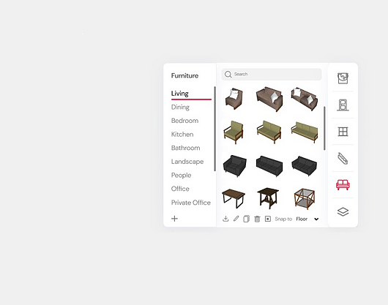Open the windows library icon

(343, 132)
